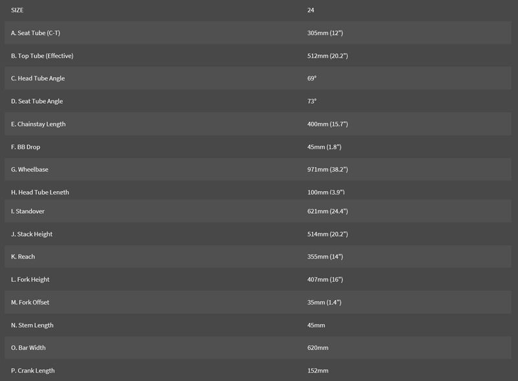
Task: Click the A. Seat Tube (C-T) row label
Action: click(36, 33)
